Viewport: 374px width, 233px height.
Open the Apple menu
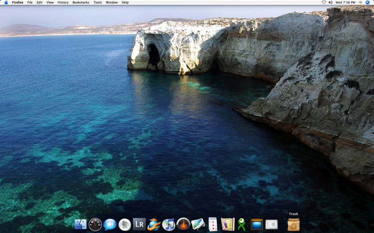click(6, 3)
